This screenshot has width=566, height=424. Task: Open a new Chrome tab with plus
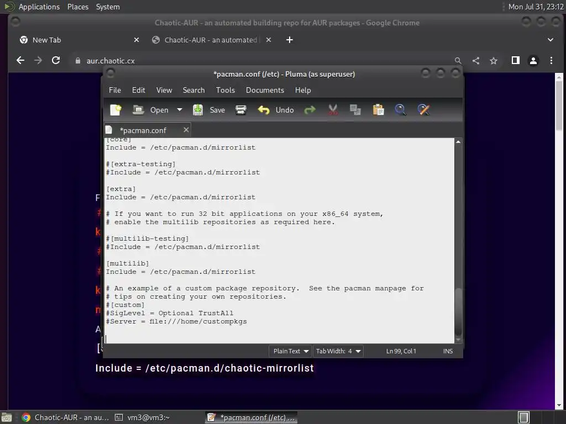click(290, 40)
